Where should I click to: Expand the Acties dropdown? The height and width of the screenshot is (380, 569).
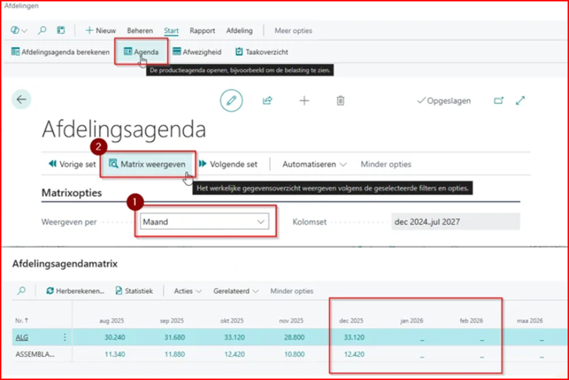tap(188, 291)
